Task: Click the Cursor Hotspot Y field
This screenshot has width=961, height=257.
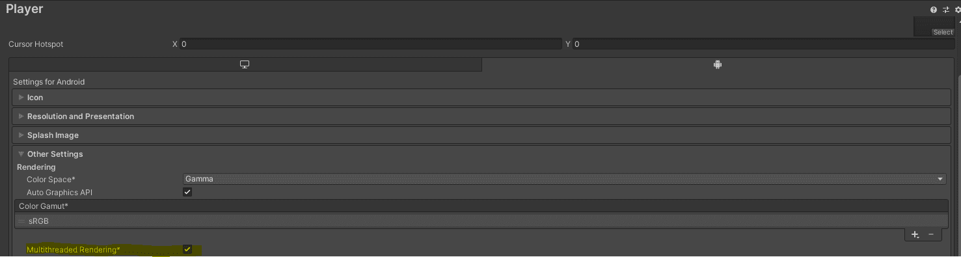Action: [x=759, y=44]
